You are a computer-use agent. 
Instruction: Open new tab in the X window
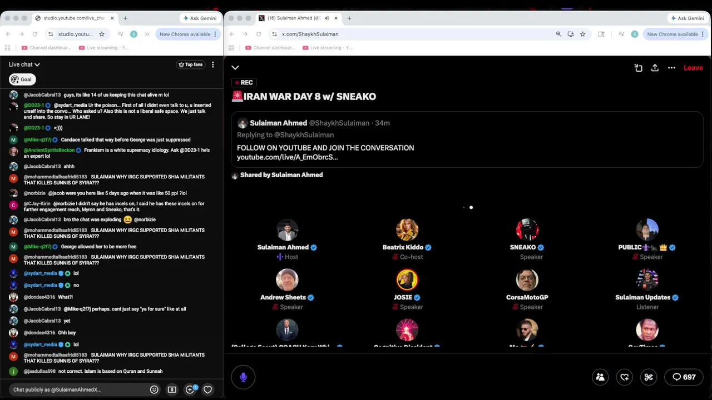pos(349,18)
